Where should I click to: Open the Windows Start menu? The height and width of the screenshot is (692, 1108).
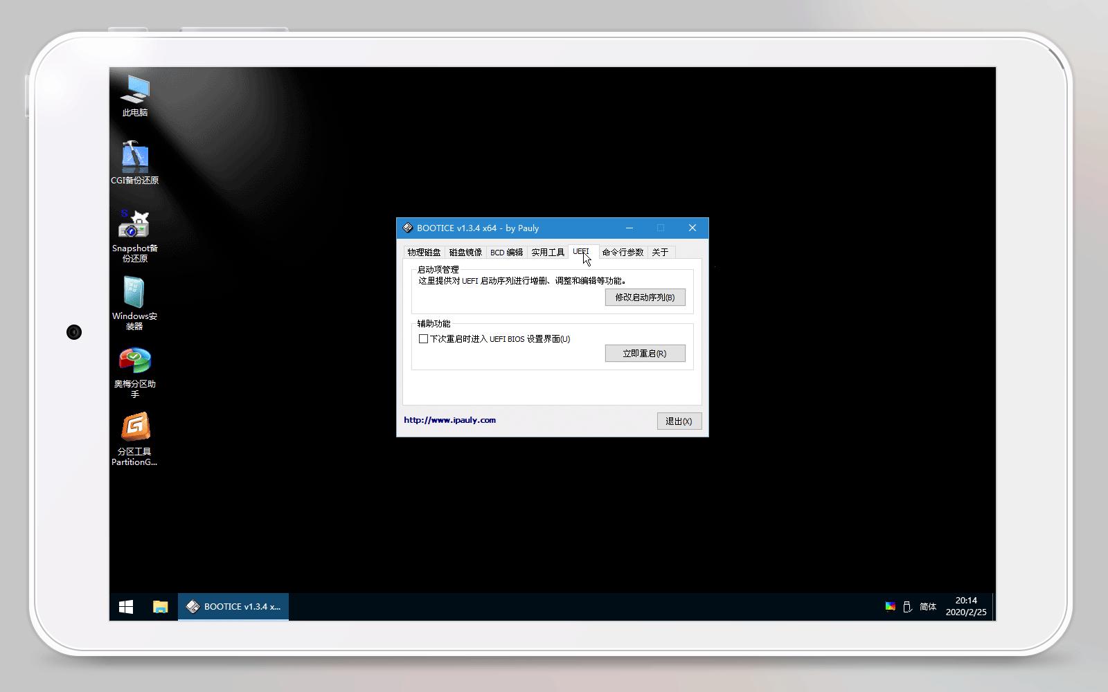coord(125,606)
